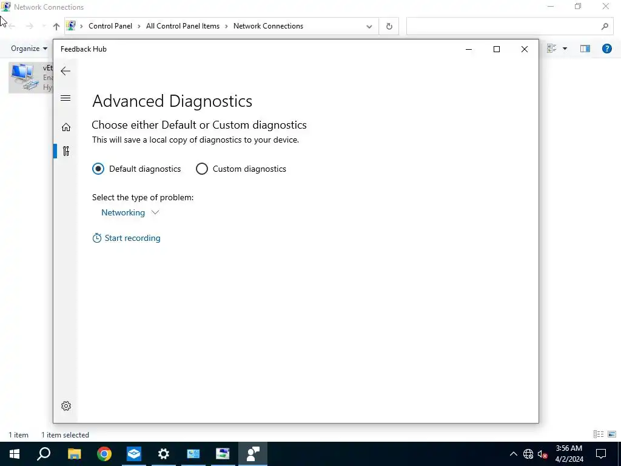
Task: Toggle the preview pane in Network Connections
Action: tap(585, 49)
